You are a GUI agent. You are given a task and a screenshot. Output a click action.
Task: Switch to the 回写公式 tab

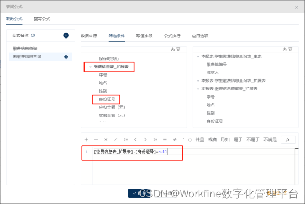pyautogui.click(x=42, y=19)
